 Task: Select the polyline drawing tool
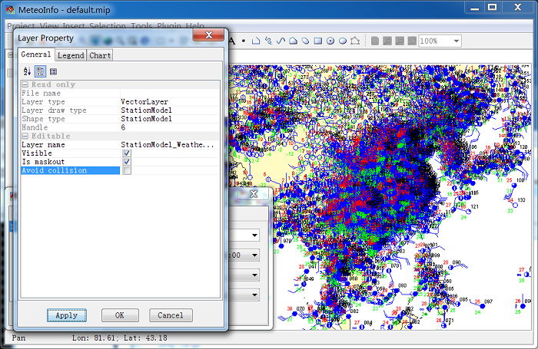(x=256, y=41)
